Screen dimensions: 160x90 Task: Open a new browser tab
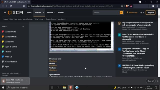tap(33, 2)
